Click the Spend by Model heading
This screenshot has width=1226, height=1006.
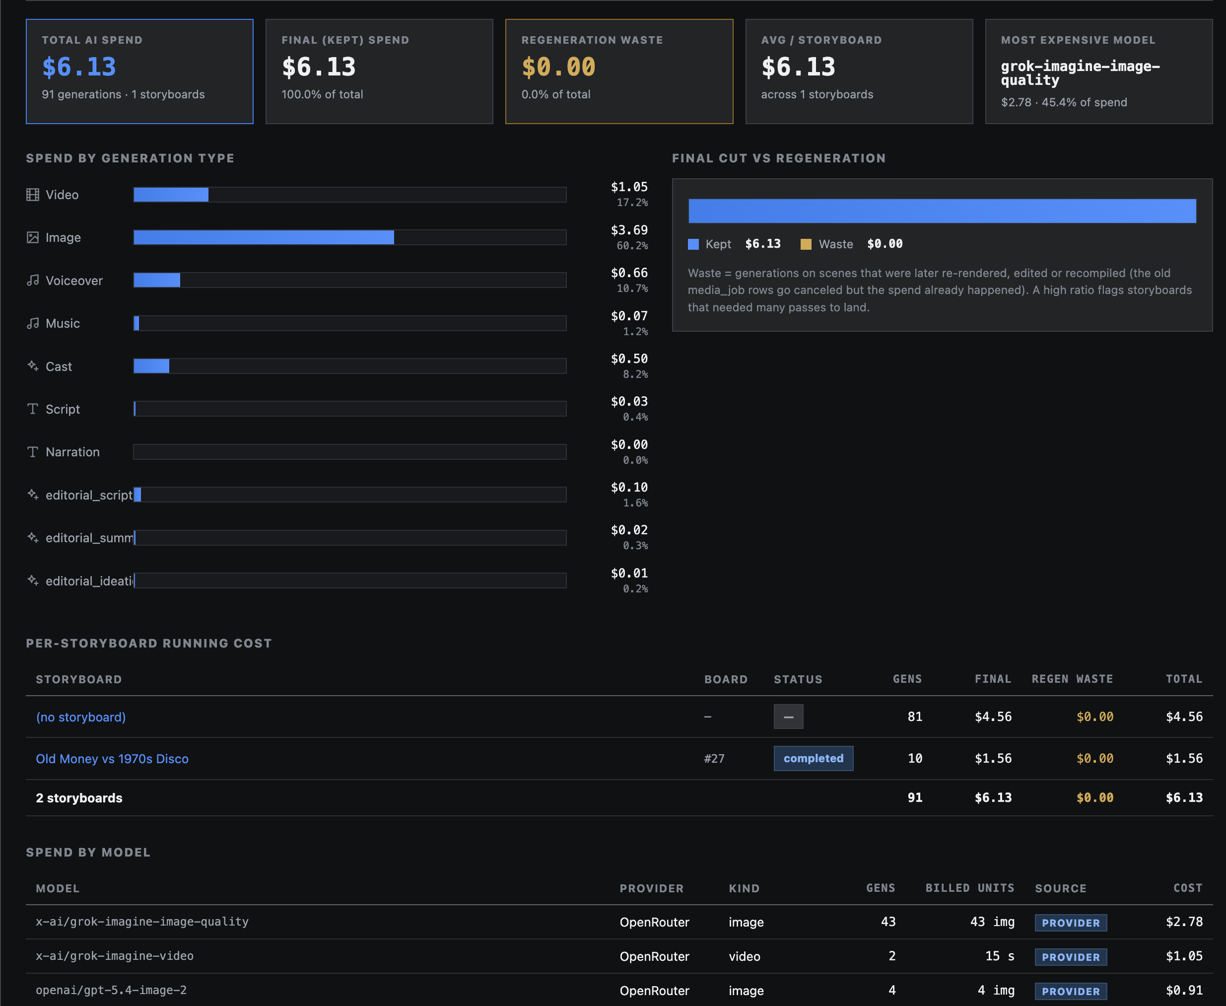[x=88, y=853]
